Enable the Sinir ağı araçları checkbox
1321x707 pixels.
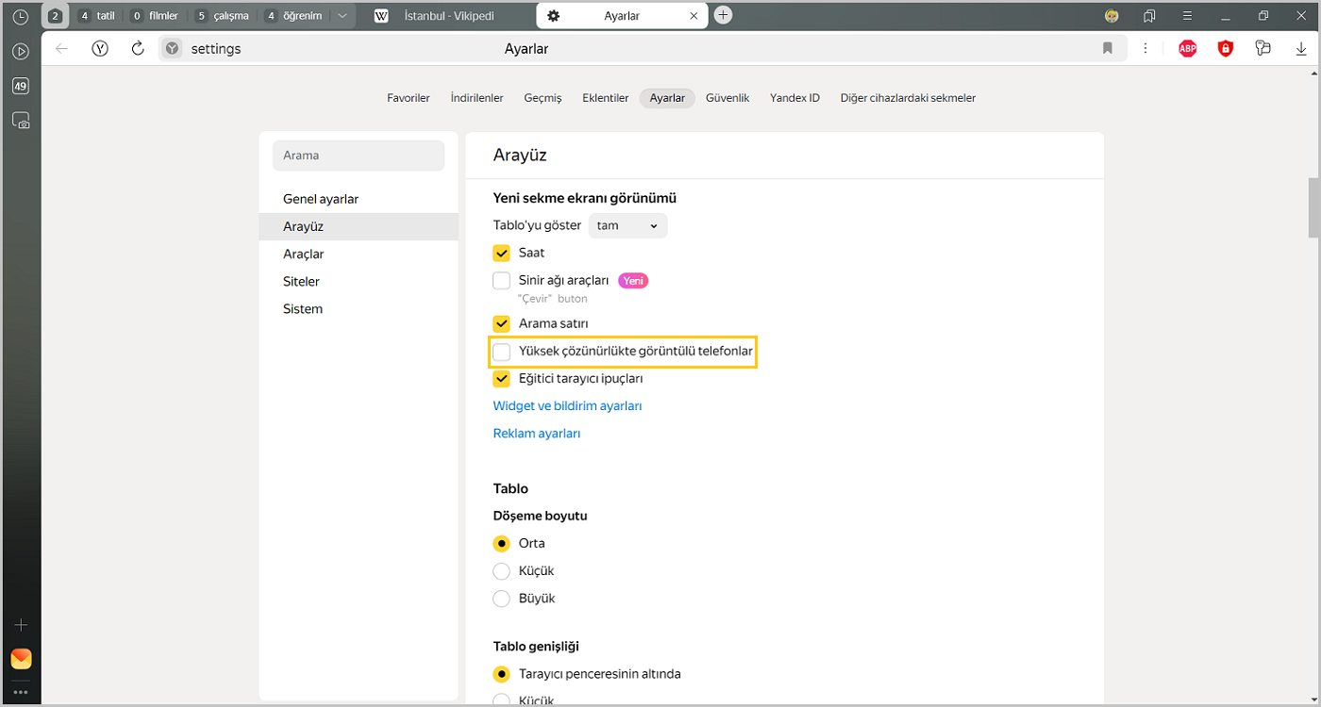pos(502,281)
